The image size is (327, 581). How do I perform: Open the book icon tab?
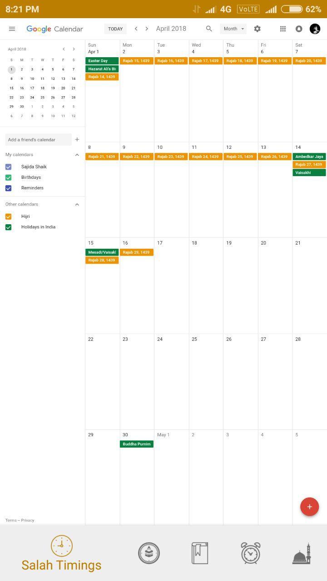click(200, 553)
